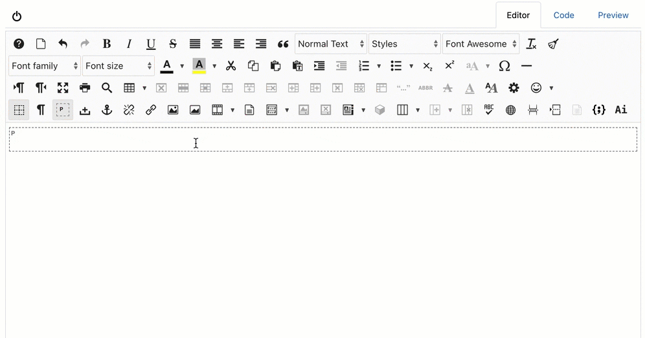
Task: Create a new document
Action: click(x=41, y=44)
